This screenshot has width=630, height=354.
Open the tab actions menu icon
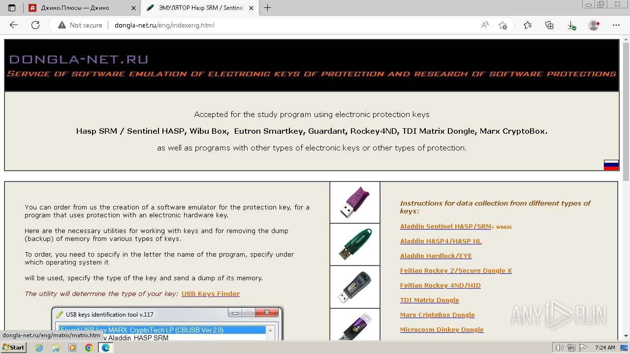[x=12, y=8]
